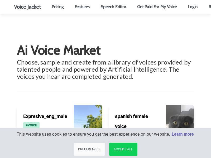The image size is (211, 158).
Task: Open the partially visible Register link
Action: pyautogui.click(x=210, y=7)
